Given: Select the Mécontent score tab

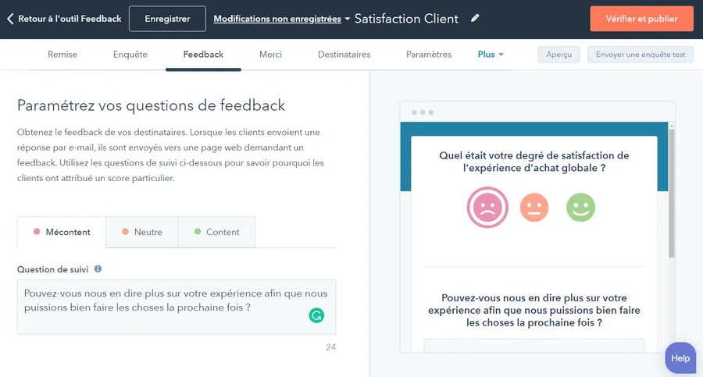Looking at the screenshot, I should (x=62, y=232).
